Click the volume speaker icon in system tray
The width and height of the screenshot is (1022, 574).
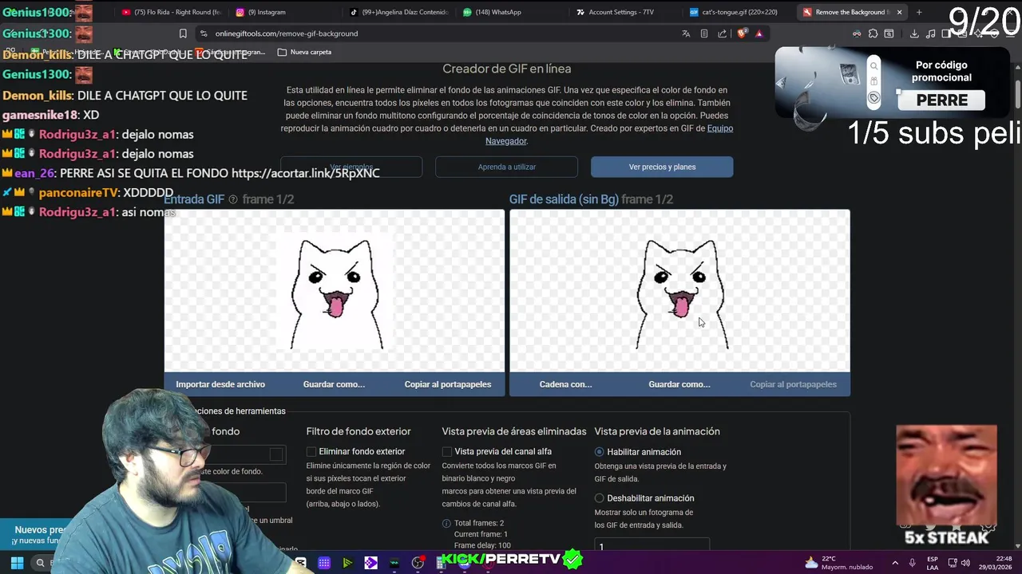pyautogui.click(x=965, y=563)
